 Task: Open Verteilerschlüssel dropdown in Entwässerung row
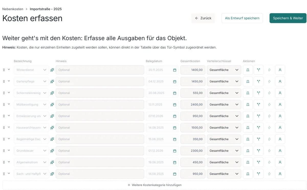(224, 116)
